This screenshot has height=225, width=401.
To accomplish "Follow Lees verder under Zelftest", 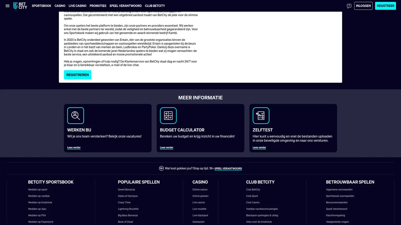I will [259, 147].
